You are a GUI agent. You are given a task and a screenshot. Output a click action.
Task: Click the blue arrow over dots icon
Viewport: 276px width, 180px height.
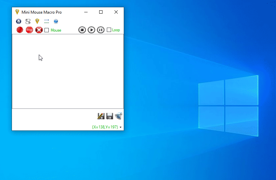(x=46, y=21)
